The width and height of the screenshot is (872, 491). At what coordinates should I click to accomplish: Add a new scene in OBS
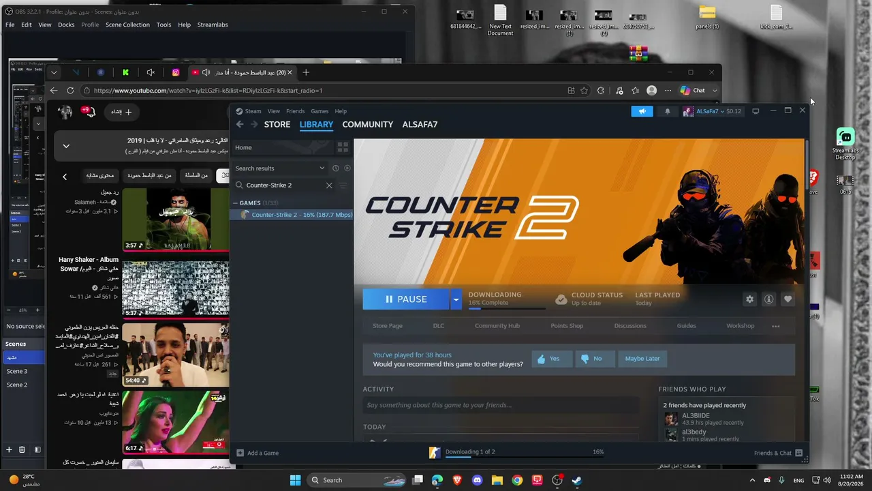coord(9,449)
